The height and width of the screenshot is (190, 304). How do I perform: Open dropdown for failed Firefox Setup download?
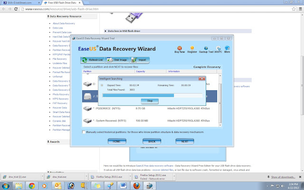click(x=174, y=177)
